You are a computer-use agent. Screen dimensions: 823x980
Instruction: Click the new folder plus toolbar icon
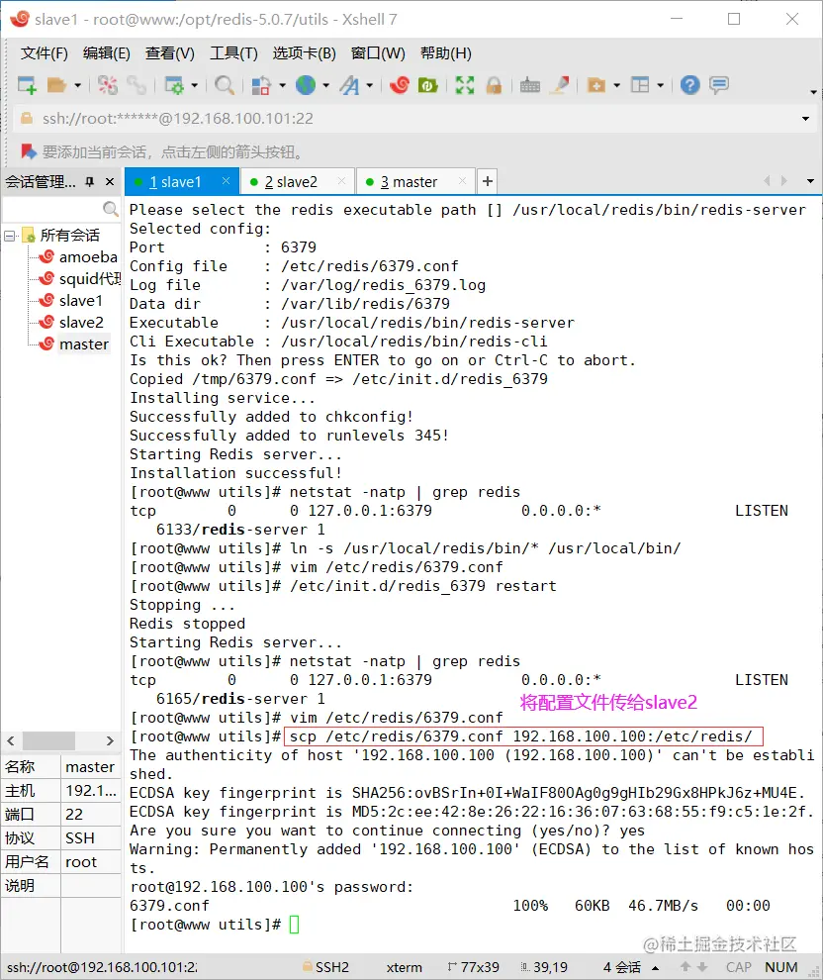coord(596,85)
